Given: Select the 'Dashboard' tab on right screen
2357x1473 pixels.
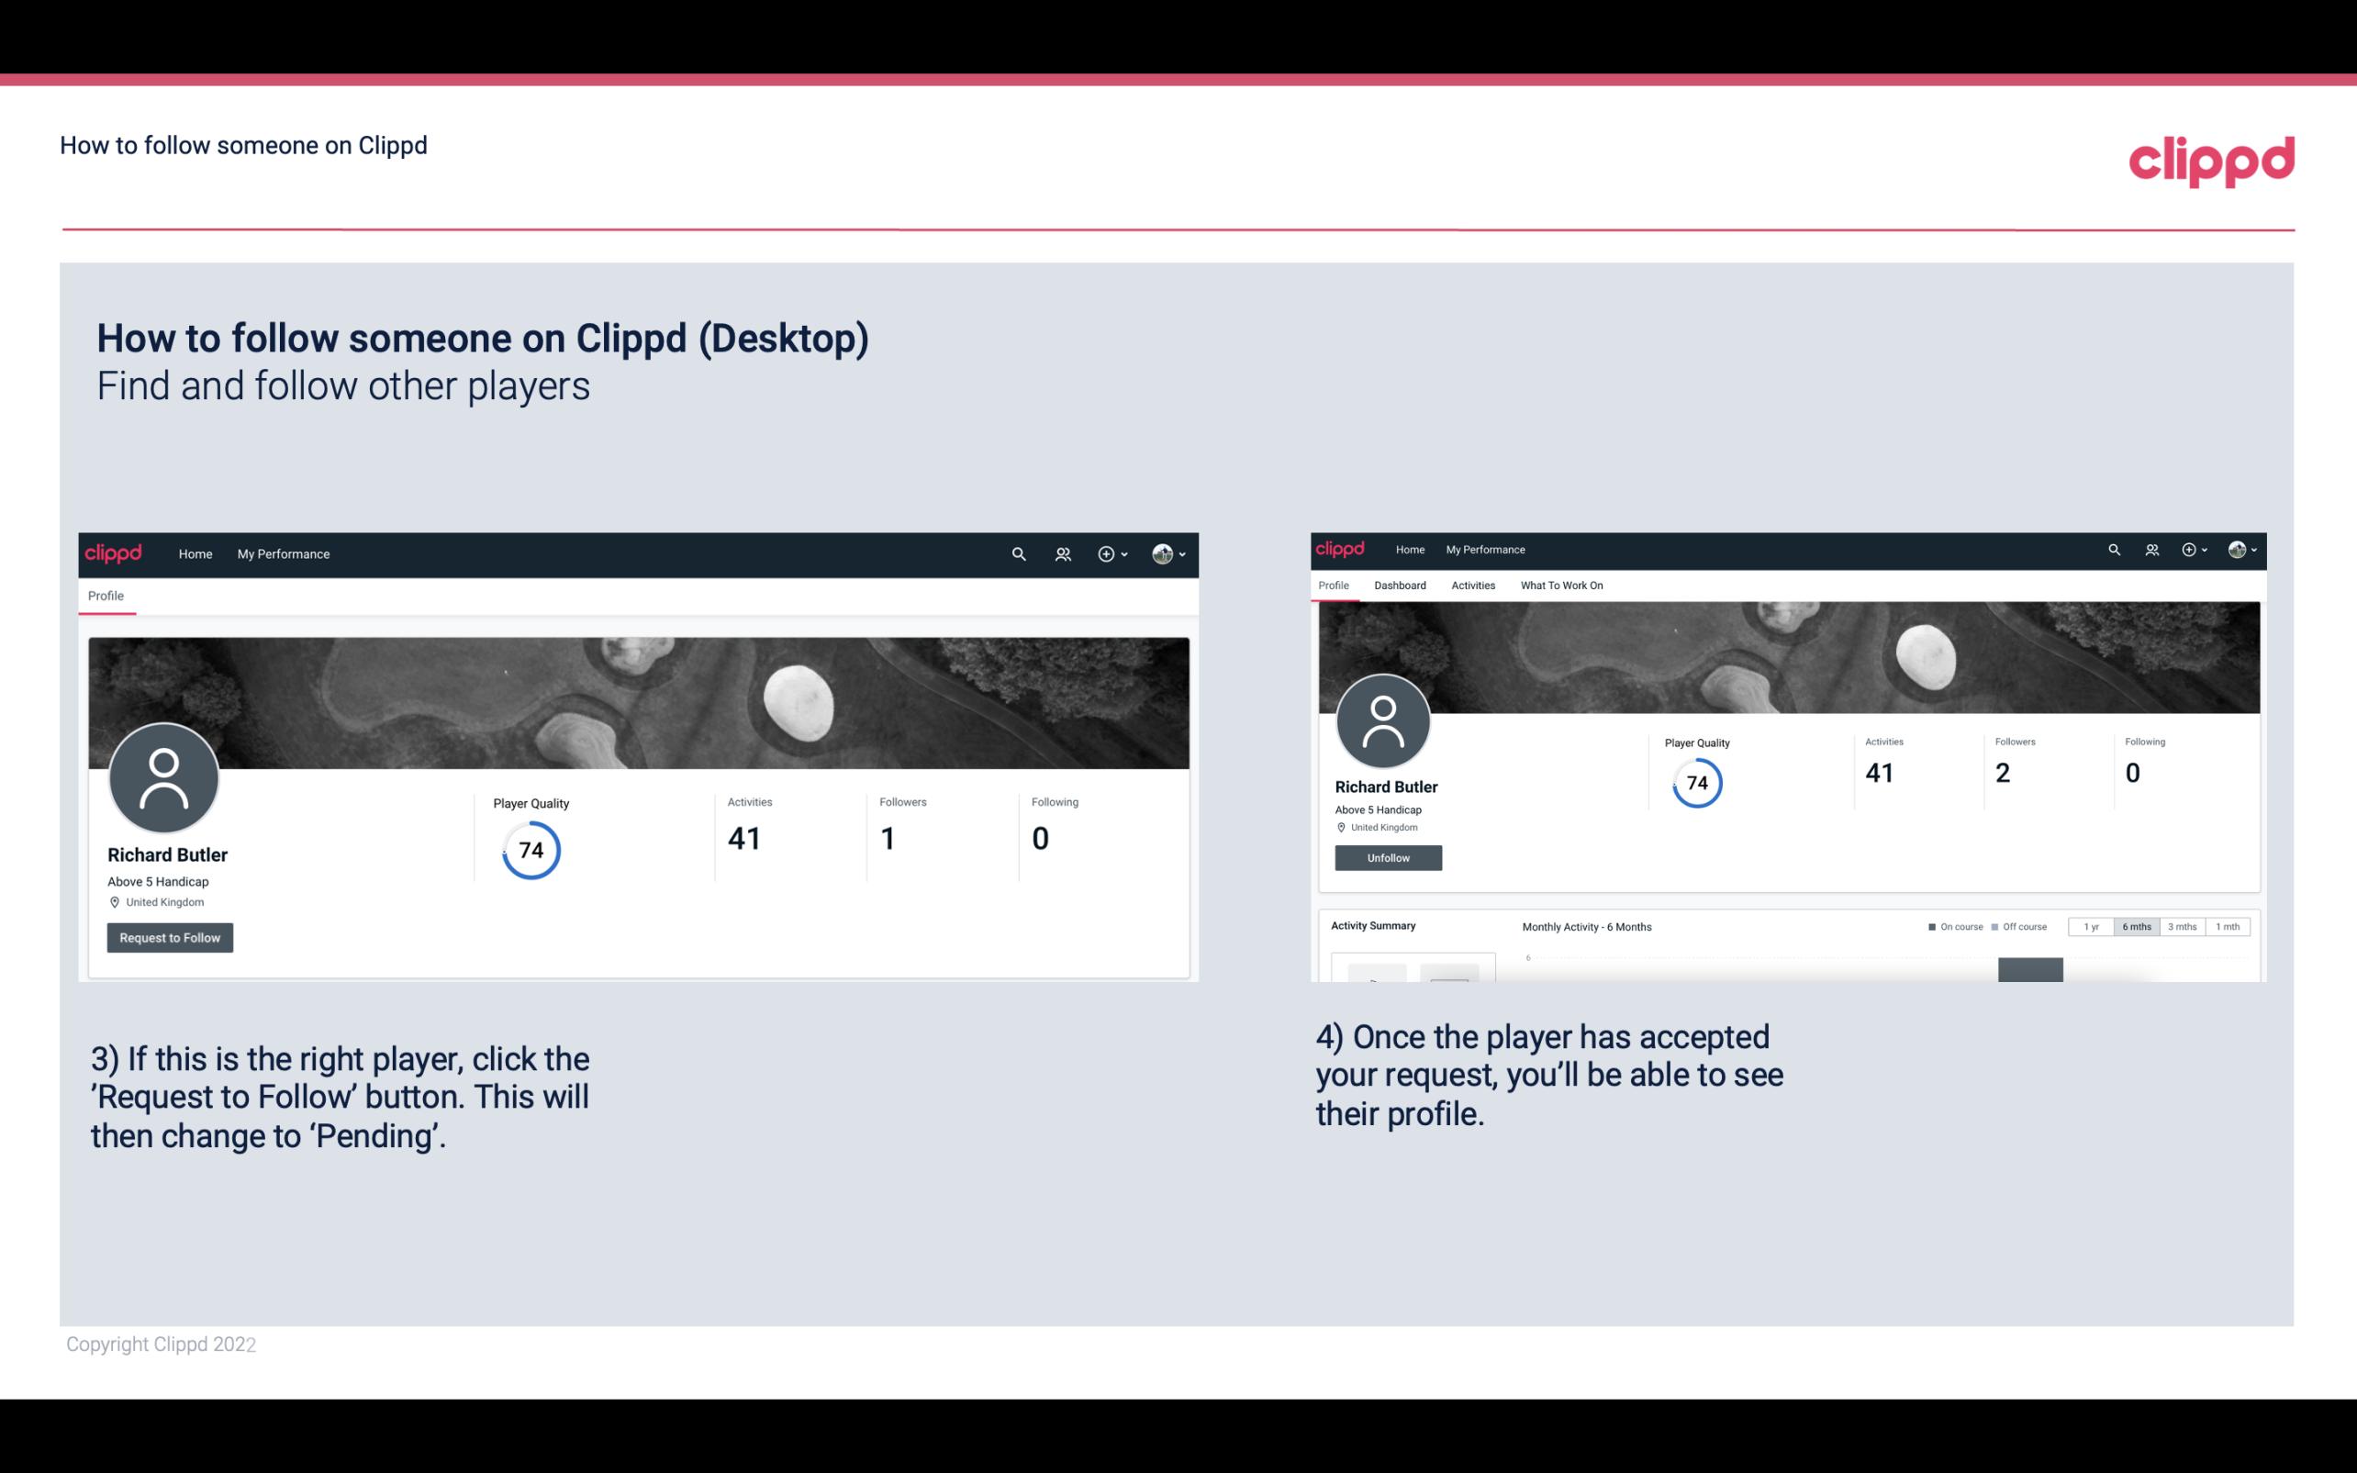Looking at the screenshot, I should (1398, 586).
